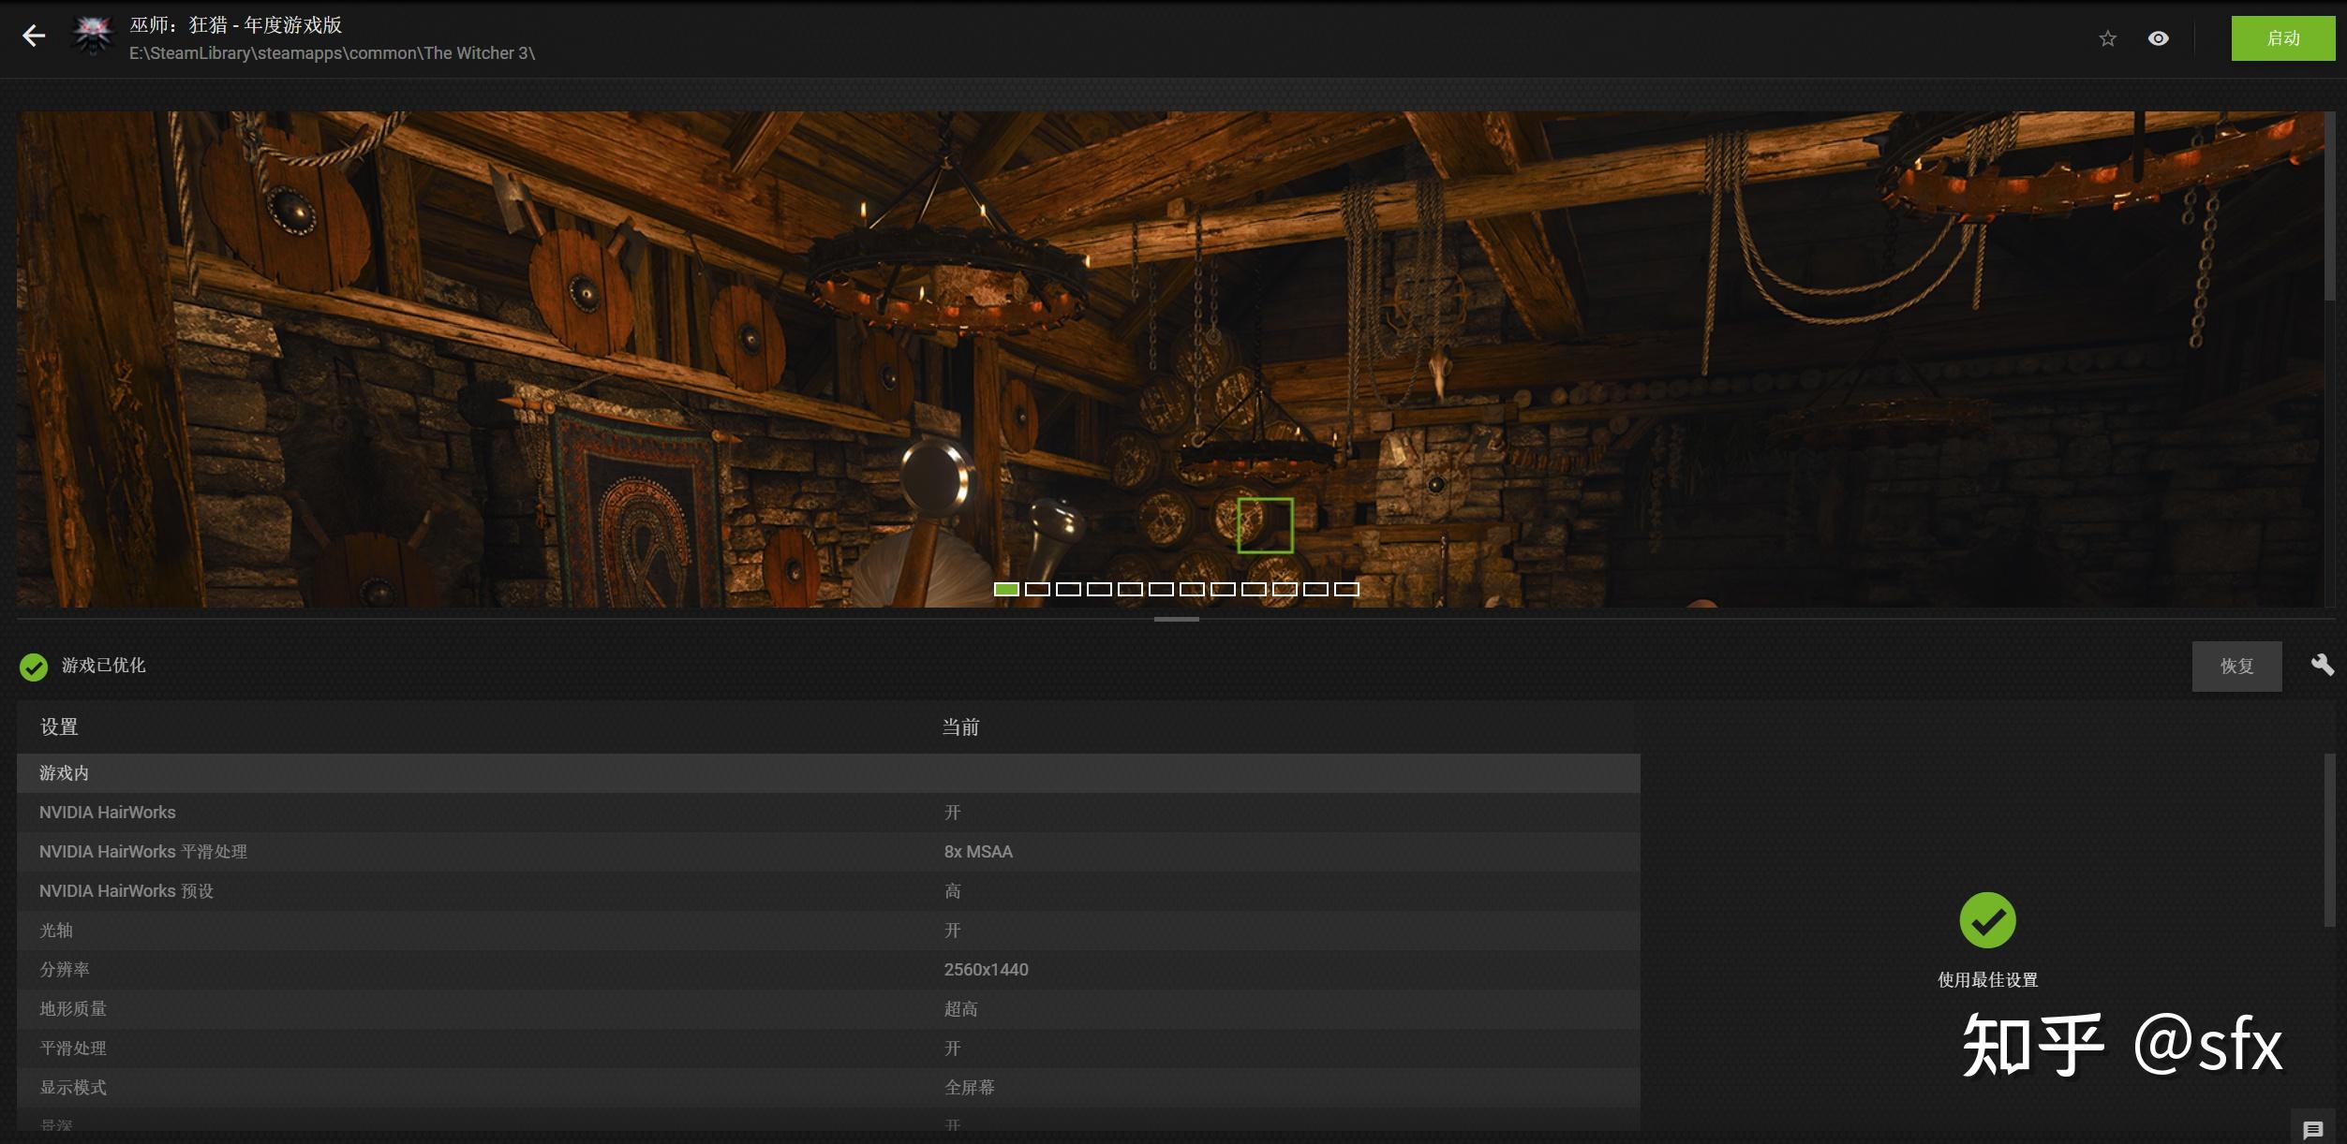This screenshot has height=1144, width=2347.
Task: Select the 地形质量 setting row
Action: (x=828, y=1009)
